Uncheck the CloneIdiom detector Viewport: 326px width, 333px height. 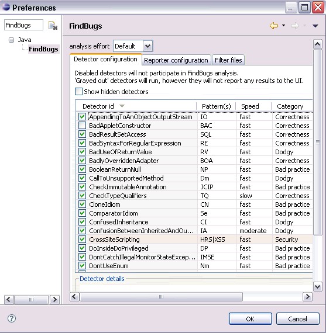point(82,204)
